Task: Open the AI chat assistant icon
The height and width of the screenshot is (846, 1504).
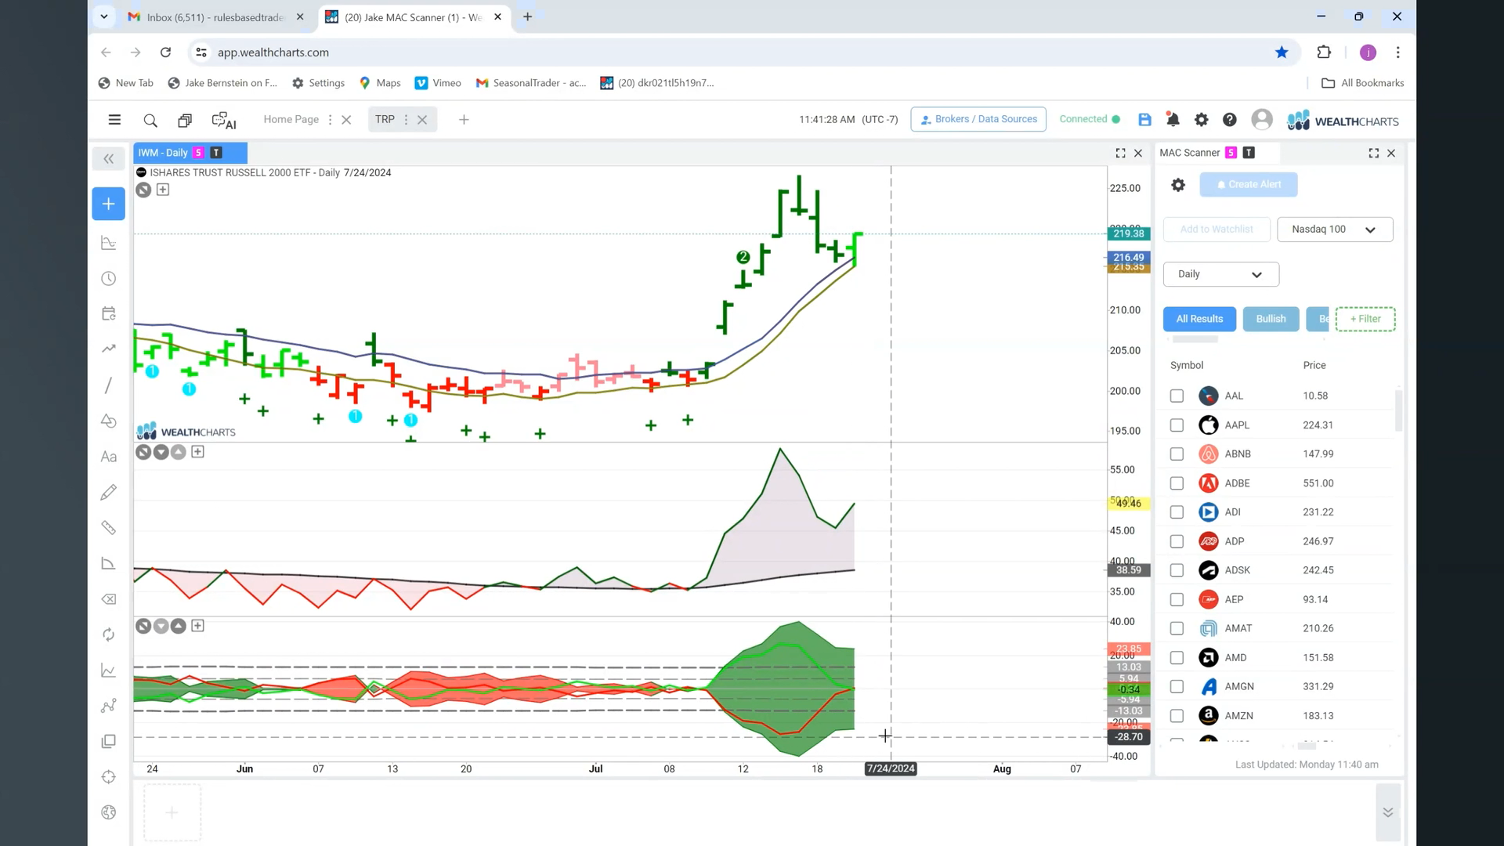Action: [x=224, y=121]
